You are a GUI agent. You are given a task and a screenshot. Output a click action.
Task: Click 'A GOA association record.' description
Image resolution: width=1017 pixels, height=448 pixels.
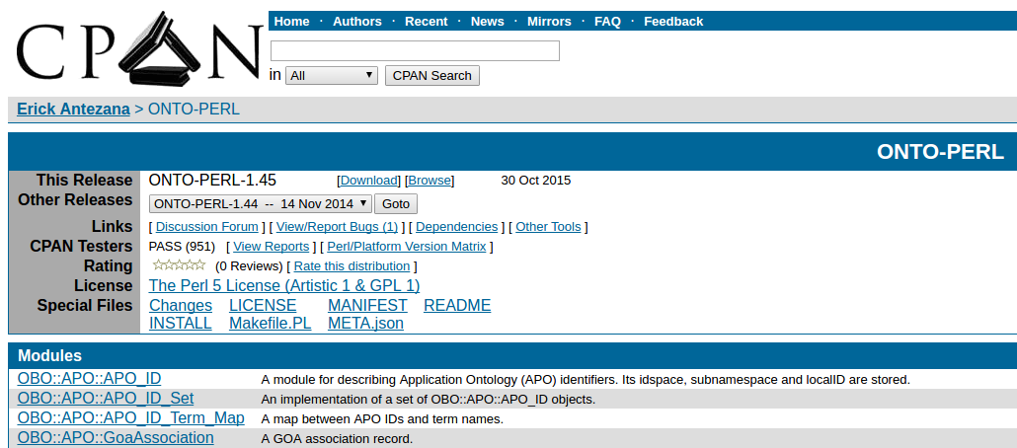click(x=337, y=439)
